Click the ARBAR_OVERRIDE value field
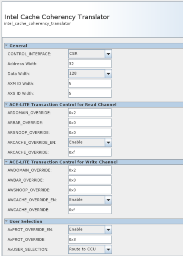Image resolution: width=183 pixels, height=256 pixels. tap(90, 123)
